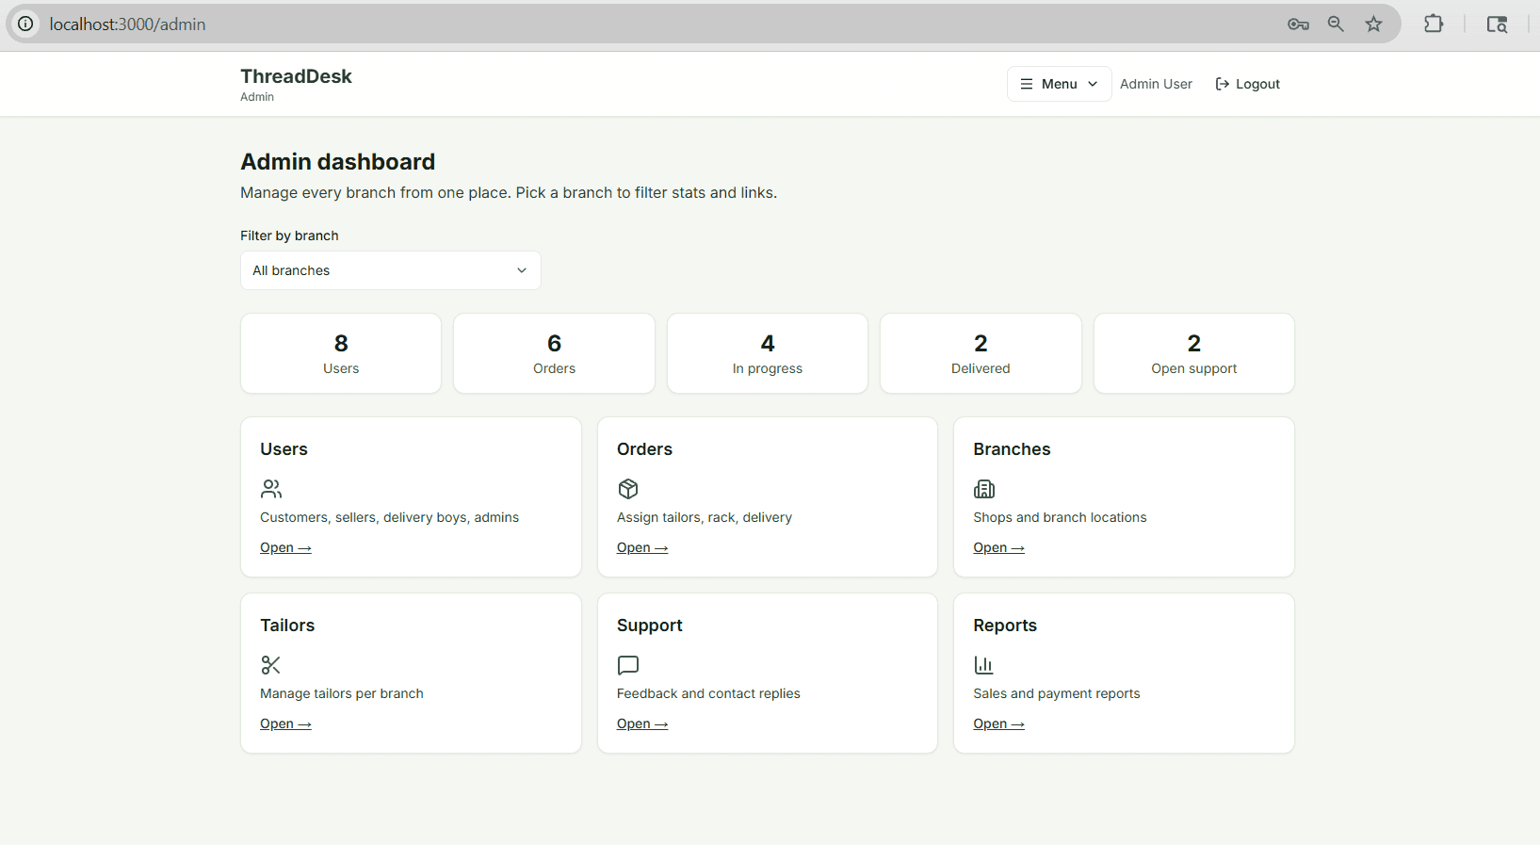The width and height of the screenshot is (1540, 845).
Task: Open the Menu button
Action: [1060, 84]
